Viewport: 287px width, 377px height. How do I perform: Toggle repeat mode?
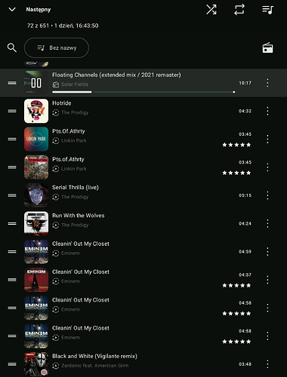tap(239, 10)
